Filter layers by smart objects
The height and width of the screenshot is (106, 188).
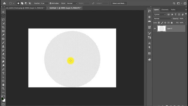[x=183, y=14]
